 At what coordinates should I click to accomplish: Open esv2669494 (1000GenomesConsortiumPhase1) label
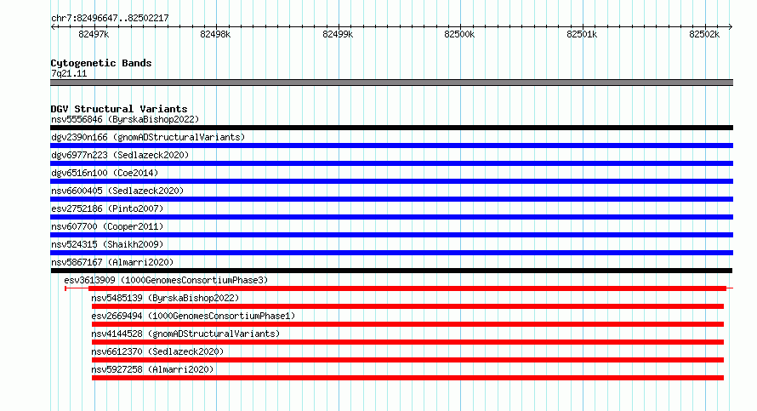[x=193, y=316]
